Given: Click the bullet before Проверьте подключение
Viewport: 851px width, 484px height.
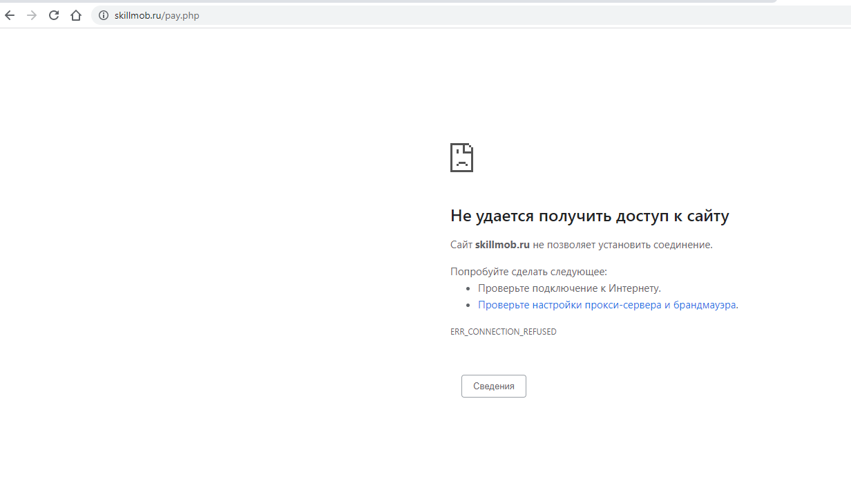Looking at the screenshot, I should [468, 289].
